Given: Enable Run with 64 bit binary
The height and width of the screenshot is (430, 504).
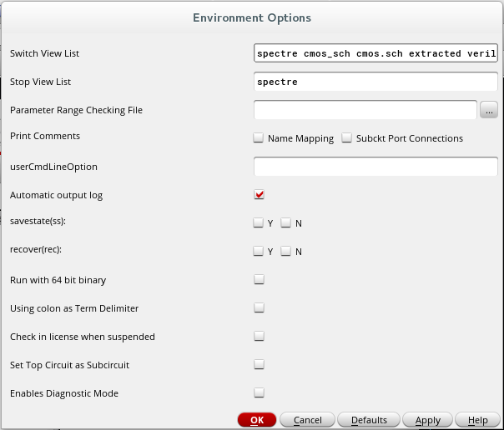Looking at the screenshot, I should [259, 279].
